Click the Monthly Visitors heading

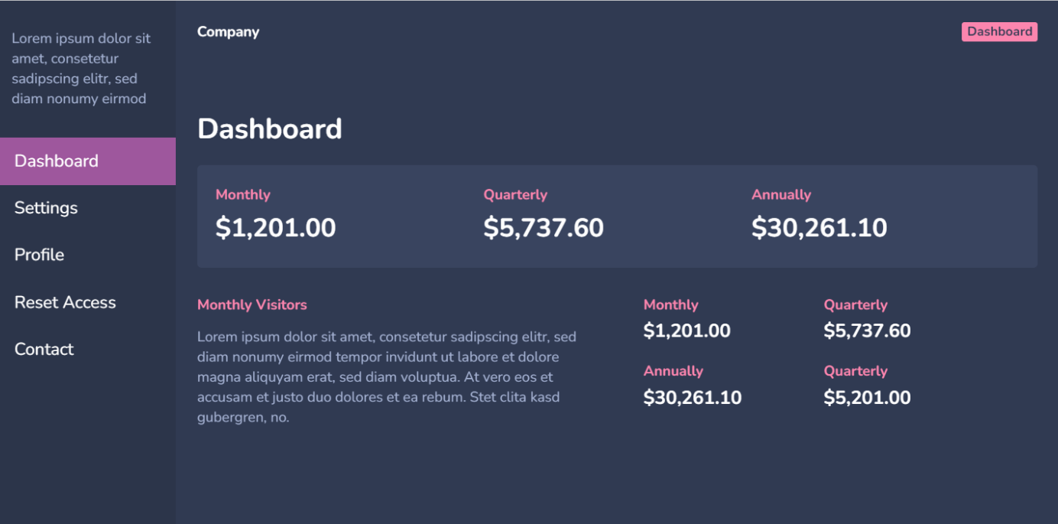252,305
